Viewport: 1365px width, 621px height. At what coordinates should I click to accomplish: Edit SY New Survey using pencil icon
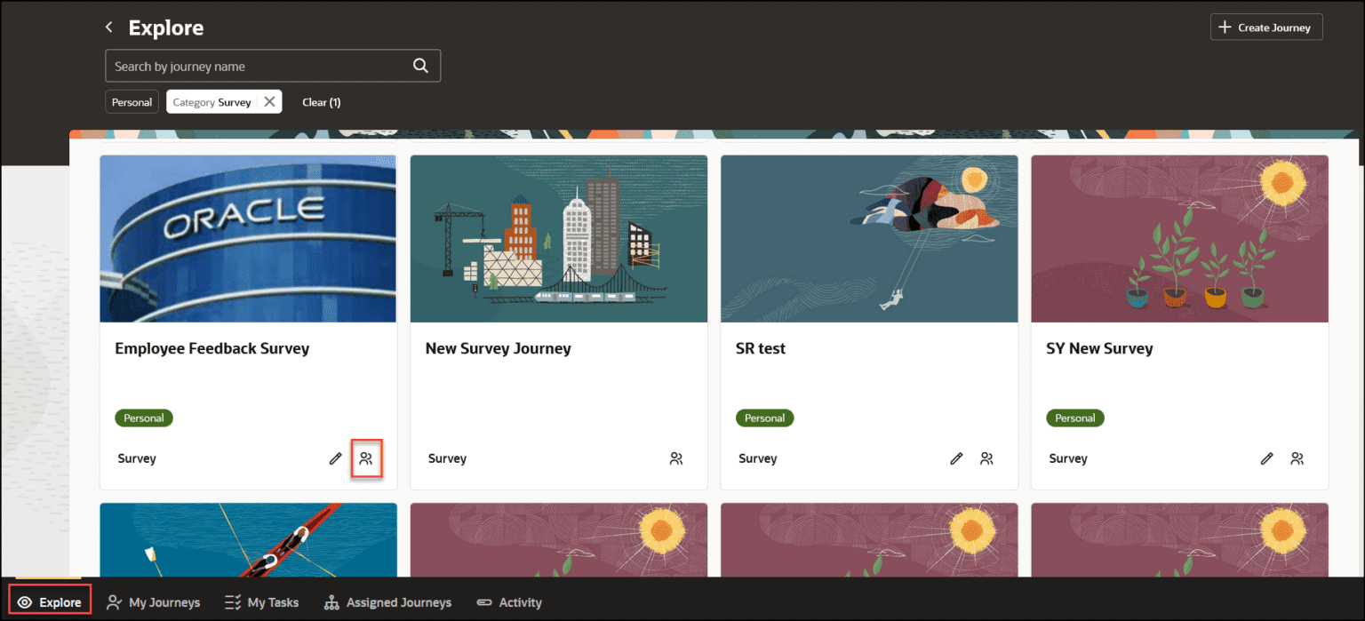1267,459
